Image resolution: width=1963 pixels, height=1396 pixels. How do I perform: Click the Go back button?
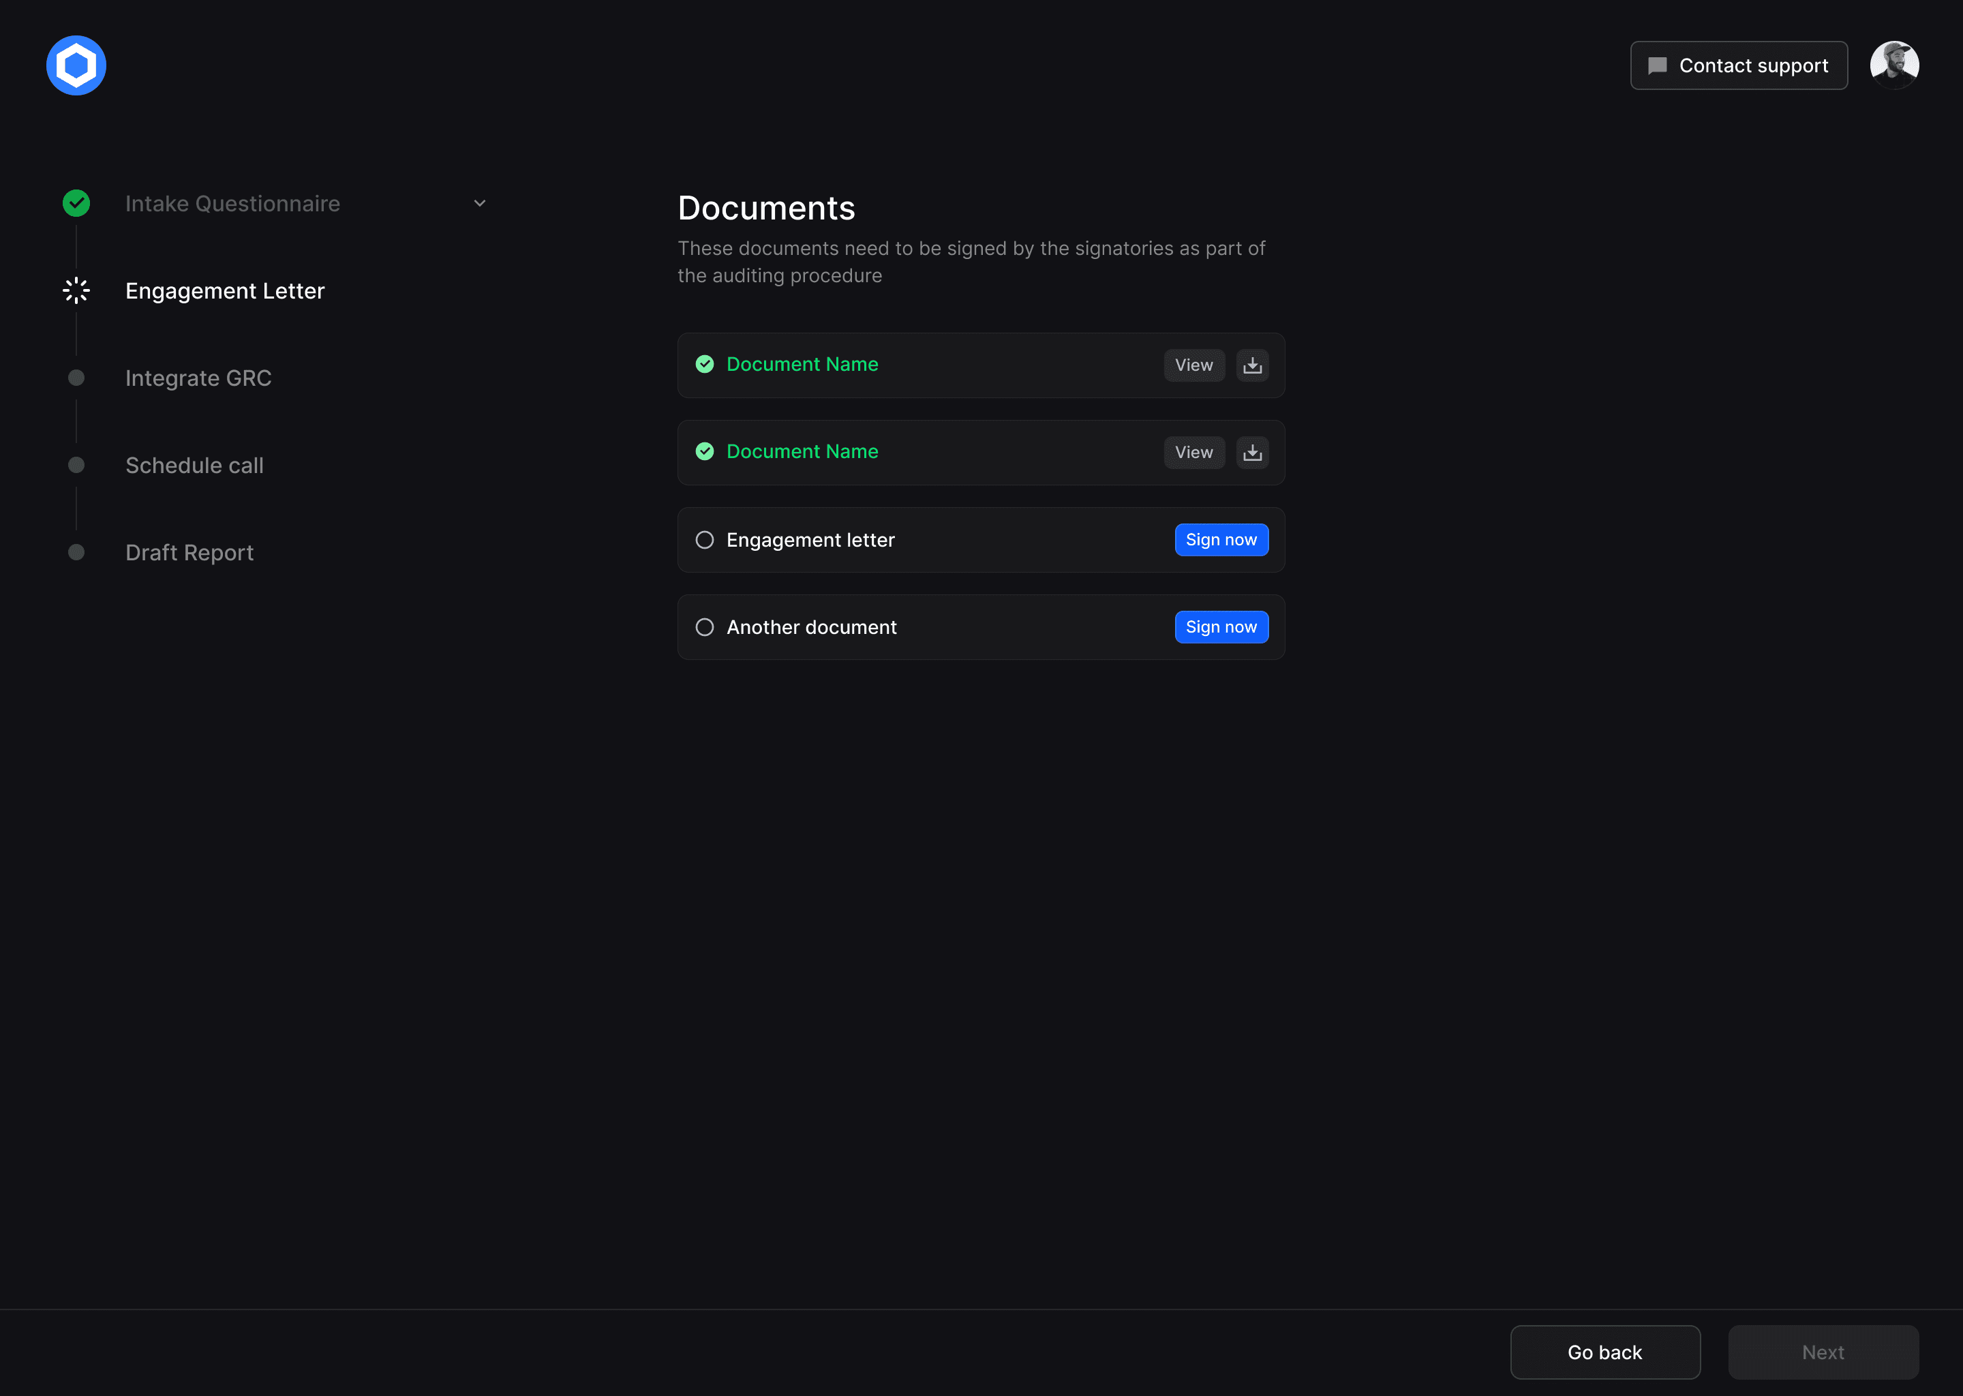click(1604, 1352)
